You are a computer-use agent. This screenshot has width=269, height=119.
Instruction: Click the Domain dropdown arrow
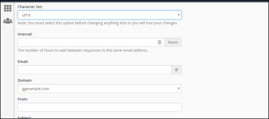pyautogui.click(x=179, y=88)
